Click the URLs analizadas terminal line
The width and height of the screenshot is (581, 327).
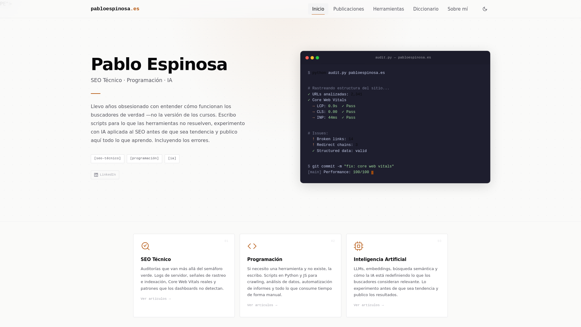(x=335, y=94)
